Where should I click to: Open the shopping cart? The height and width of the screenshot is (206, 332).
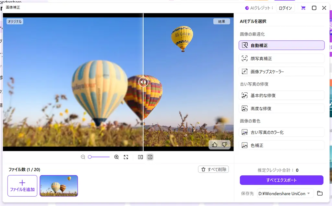pos(303,8)
